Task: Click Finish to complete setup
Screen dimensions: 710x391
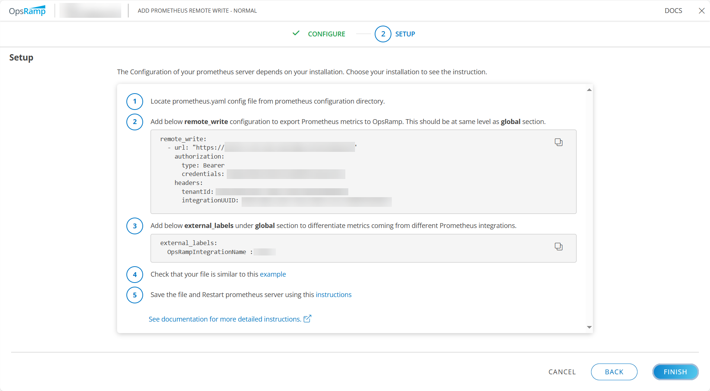Action: coord(675,372)
